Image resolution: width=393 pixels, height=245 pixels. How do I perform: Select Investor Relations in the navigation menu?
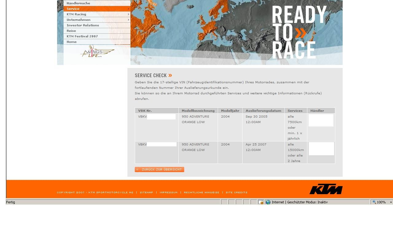(x=83, y=25)
